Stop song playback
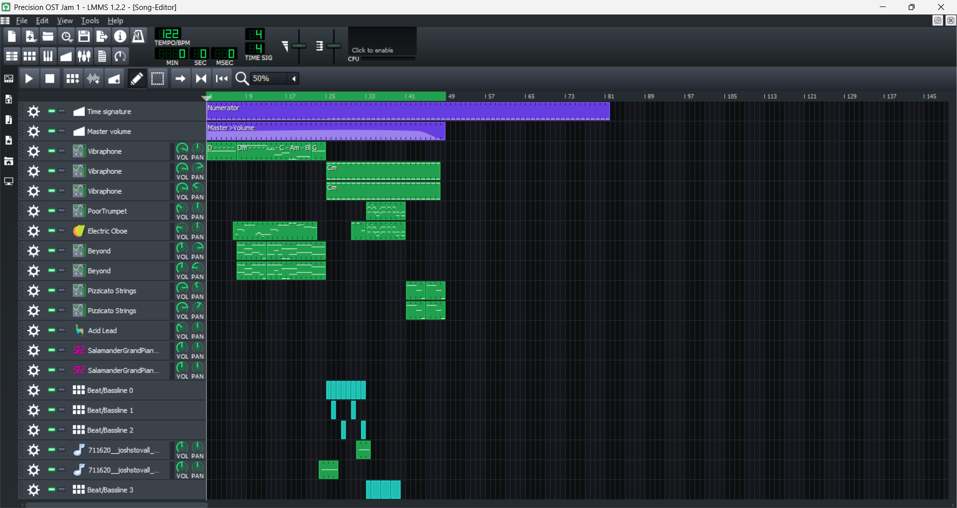Image resolution: width=957 pixels, height=508 pixels. coord(50,79)
